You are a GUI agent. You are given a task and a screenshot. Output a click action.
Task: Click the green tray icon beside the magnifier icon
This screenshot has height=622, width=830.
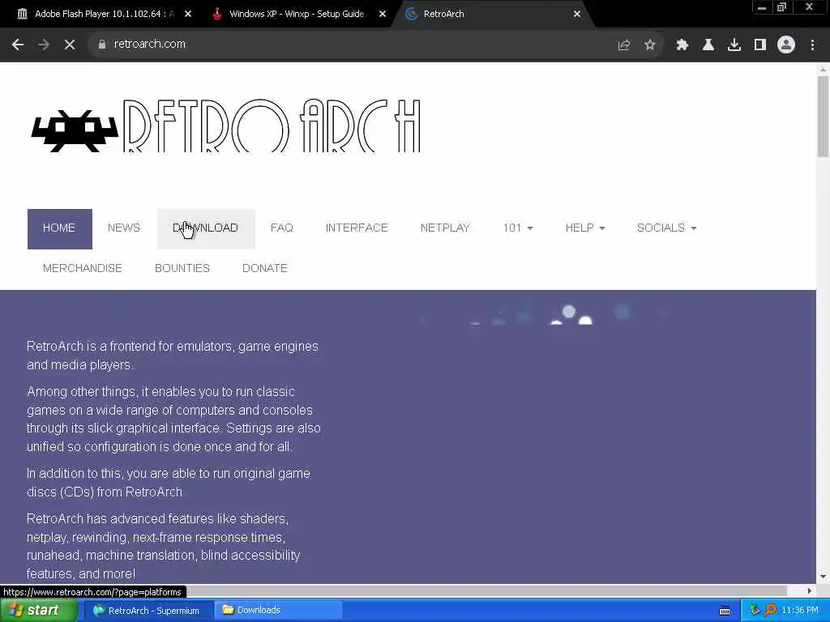pyautogui.click(x=755, y=611)
